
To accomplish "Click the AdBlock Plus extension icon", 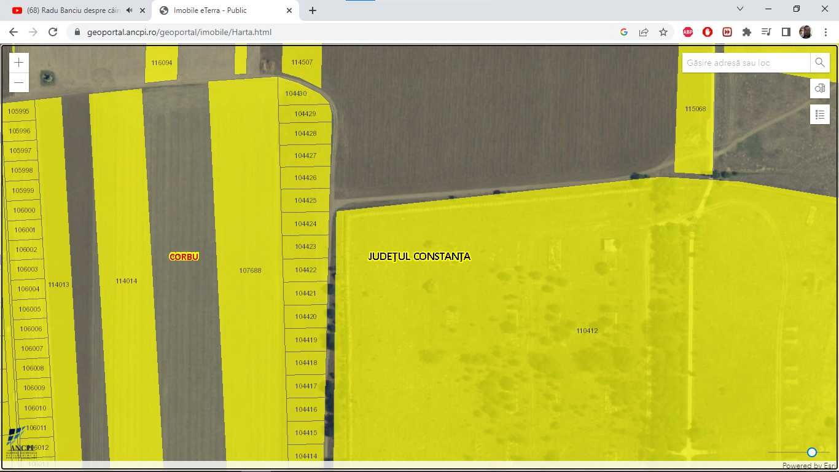I will (x=688, y=32).
